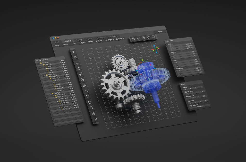Activate the zoom magnifier tool
Image resolution: width=246 pixels, height=162 pixels.
[76, 57]
